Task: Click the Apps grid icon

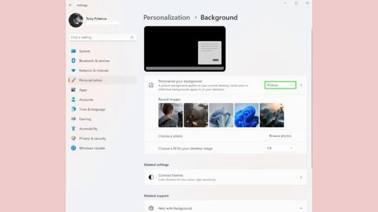Action: click(73, 90)
